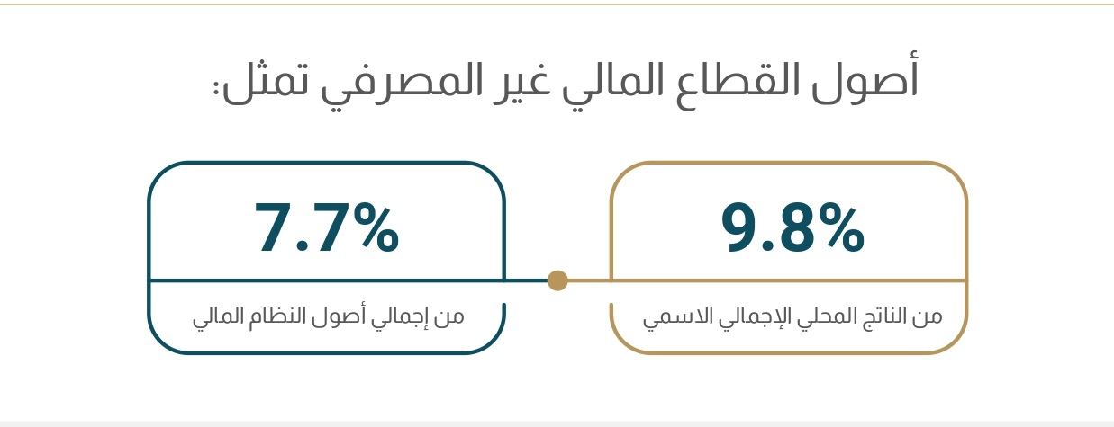Click label من الناتج المحلي الإجمالي الاسمي

792,317
